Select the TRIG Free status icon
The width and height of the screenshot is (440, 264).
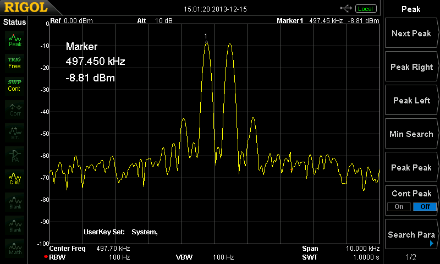[15, 63]
